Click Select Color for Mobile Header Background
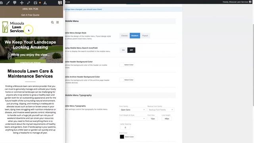Image resolution: width=254 pixels, height=143 pixels. tap(129, 65)
